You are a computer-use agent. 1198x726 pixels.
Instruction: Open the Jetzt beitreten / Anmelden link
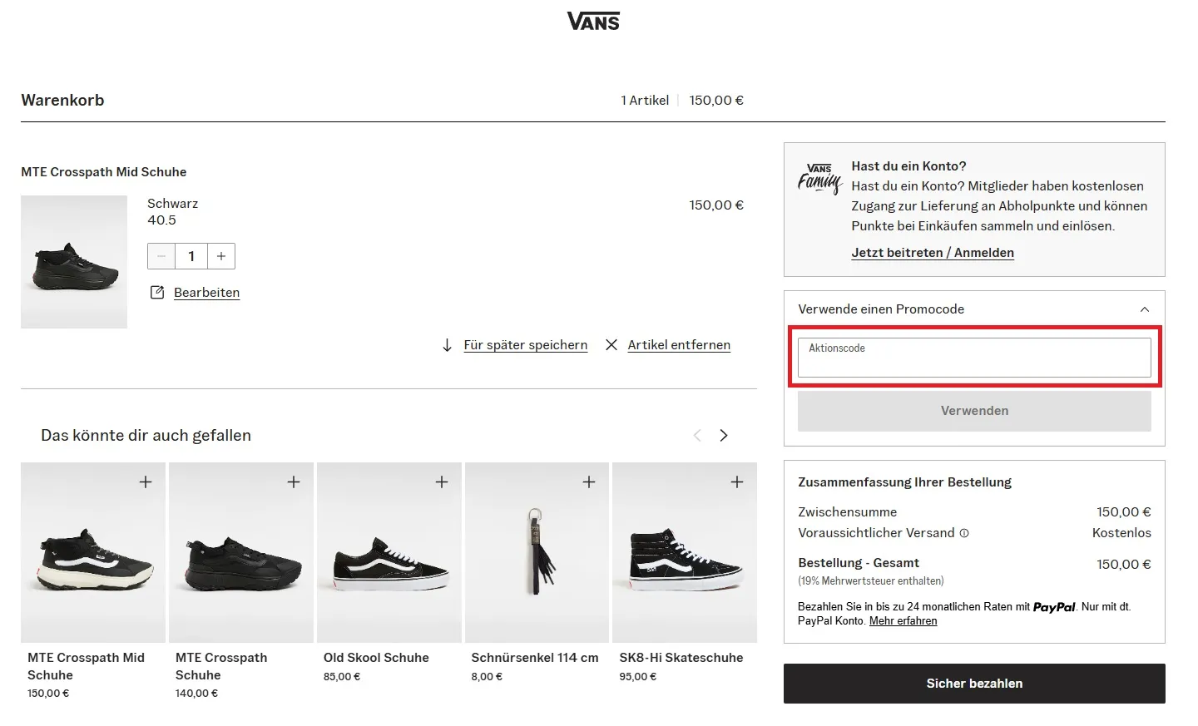click(933, 253)
